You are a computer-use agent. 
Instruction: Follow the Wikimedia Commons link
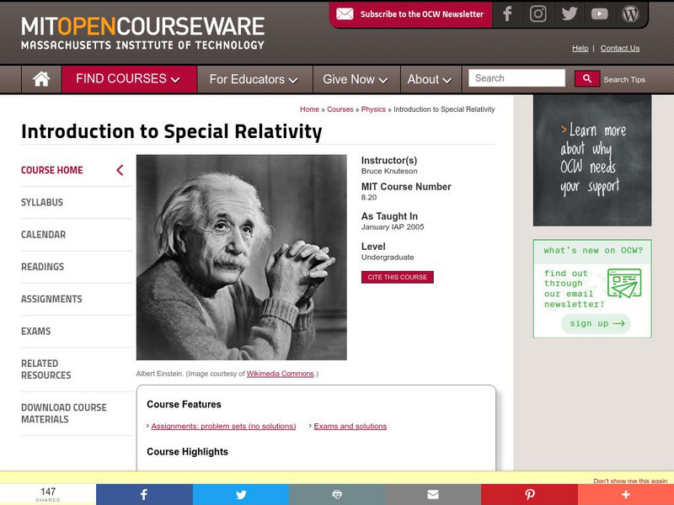coord(280,373)
